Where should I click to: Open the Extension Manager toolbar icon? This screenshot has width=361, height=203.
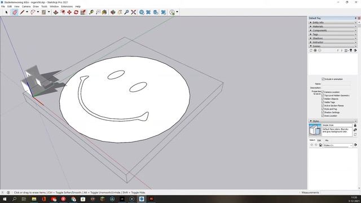point(163,12)
